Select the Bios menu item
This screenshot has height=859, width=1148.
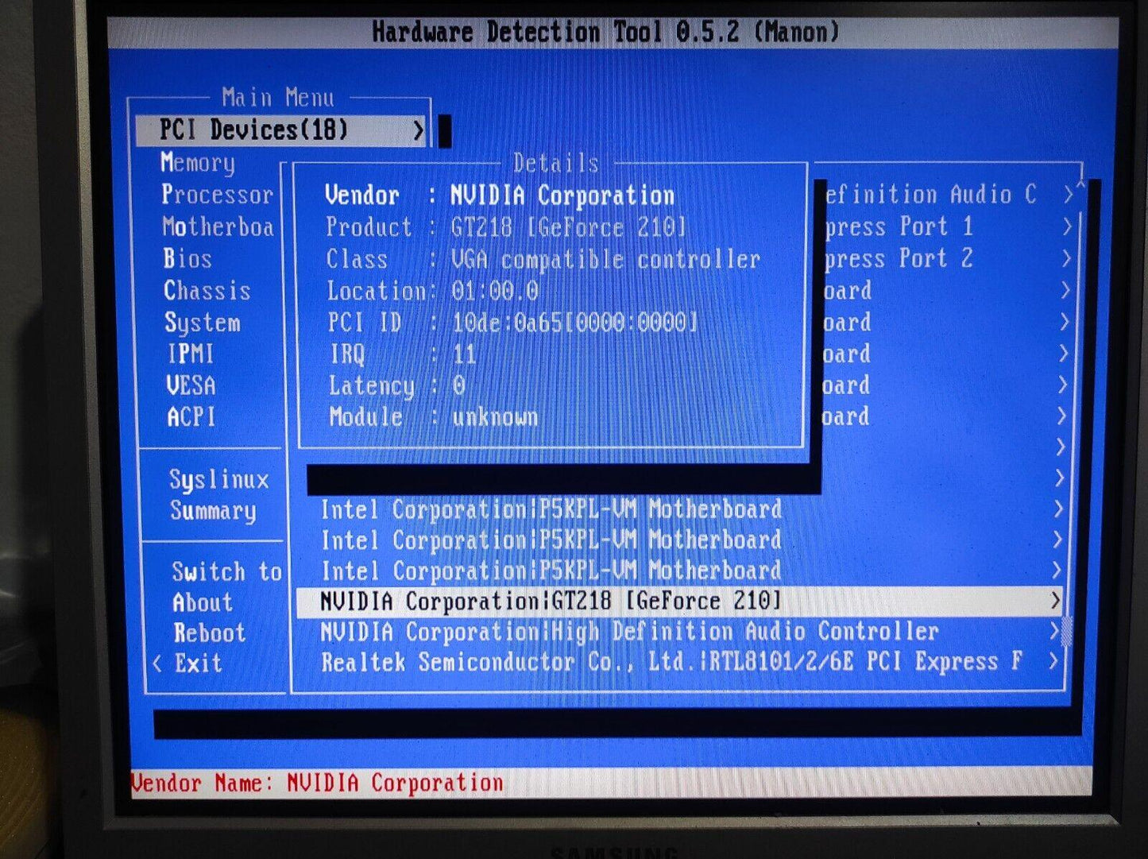click(x=187, y=259)
